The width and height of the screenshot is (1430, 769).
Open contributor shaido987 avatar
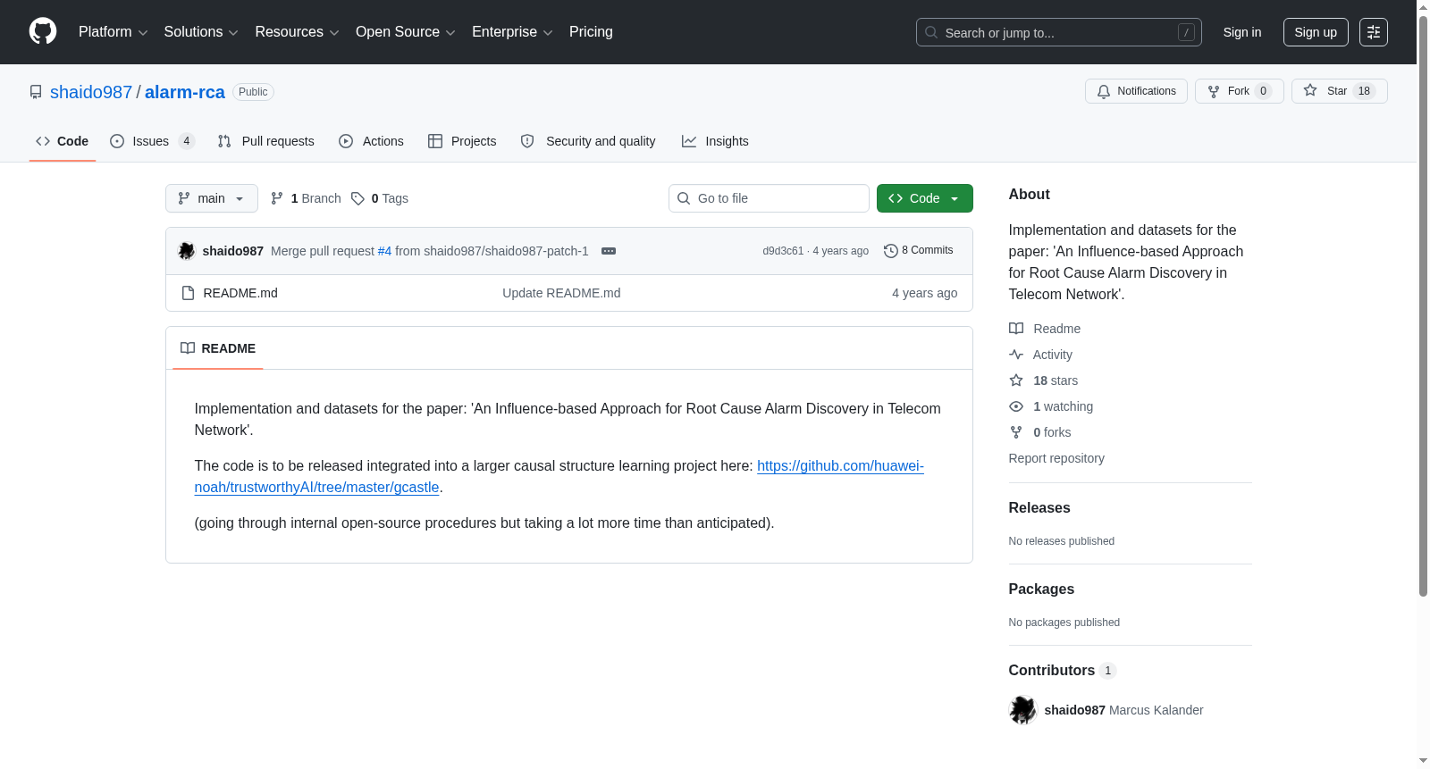tap(1022, 710)
